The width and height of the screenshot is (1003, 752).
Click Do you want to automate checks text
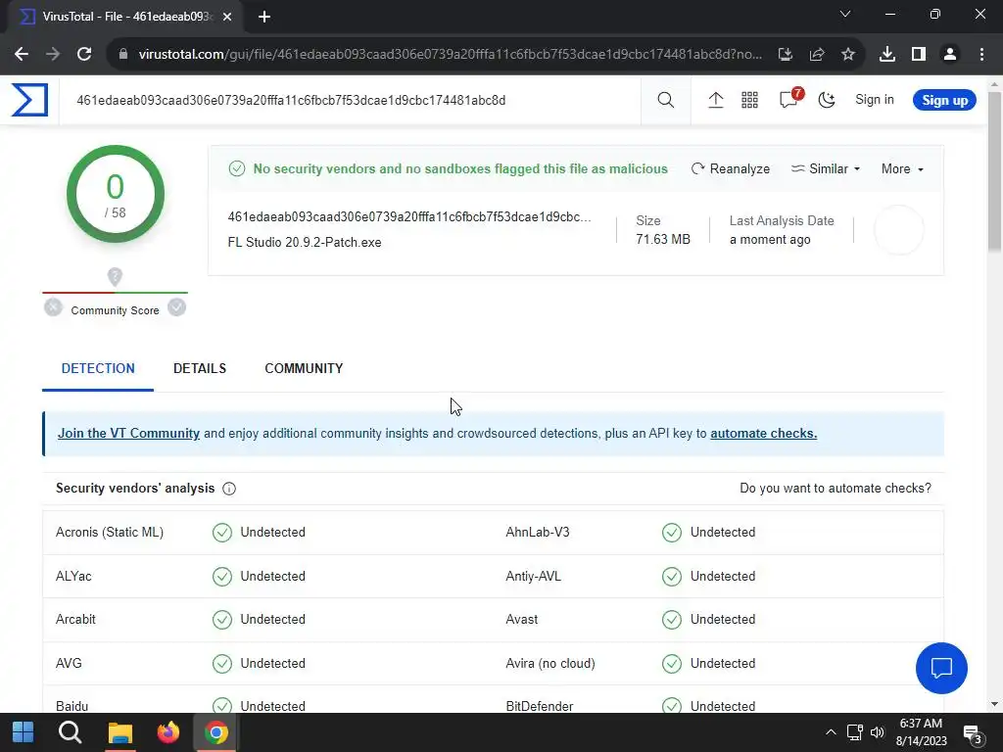(x=836, y=488)
